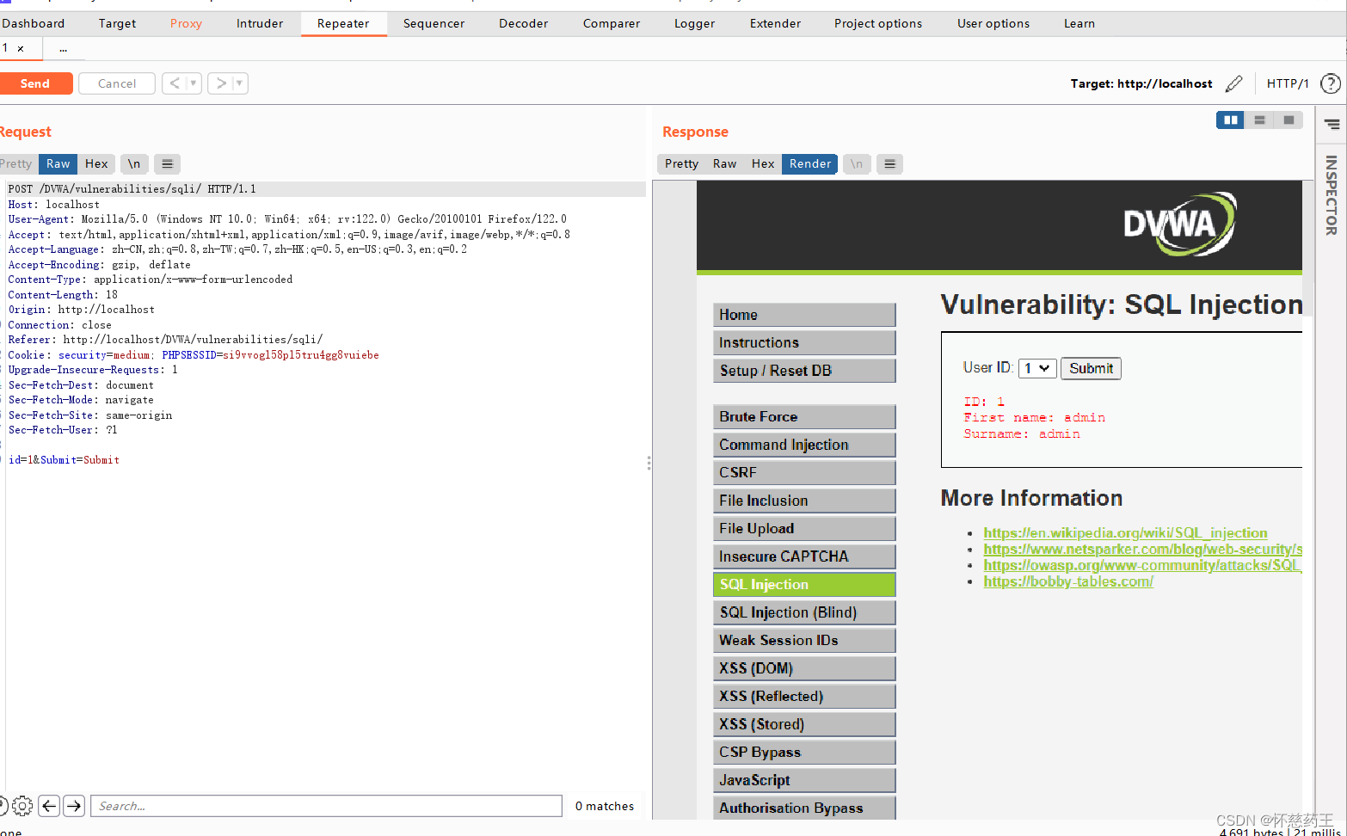
Task: Open the Logger tab
Action: click(x=694, y=23)
